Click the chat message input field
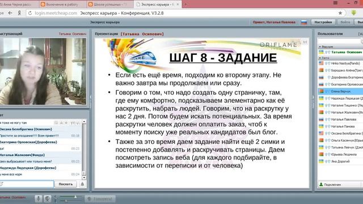The width and height of the screenshot is (363, 204). [x=27, y=184]
